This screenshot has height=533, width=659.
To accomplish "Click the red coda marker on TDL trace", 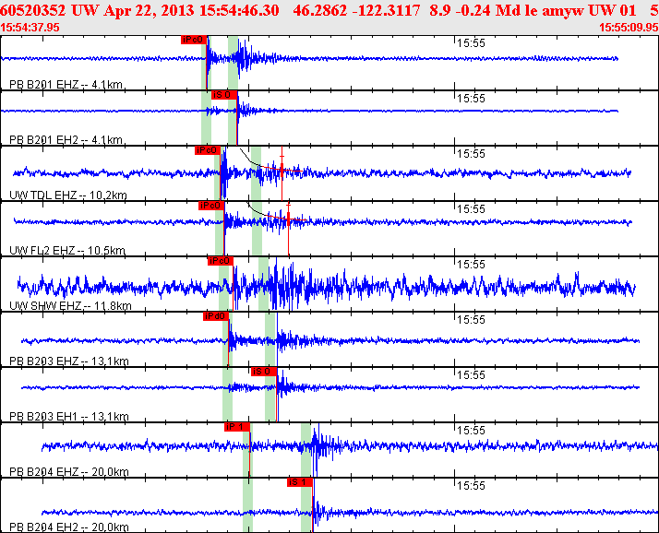I will pos(282,171).
